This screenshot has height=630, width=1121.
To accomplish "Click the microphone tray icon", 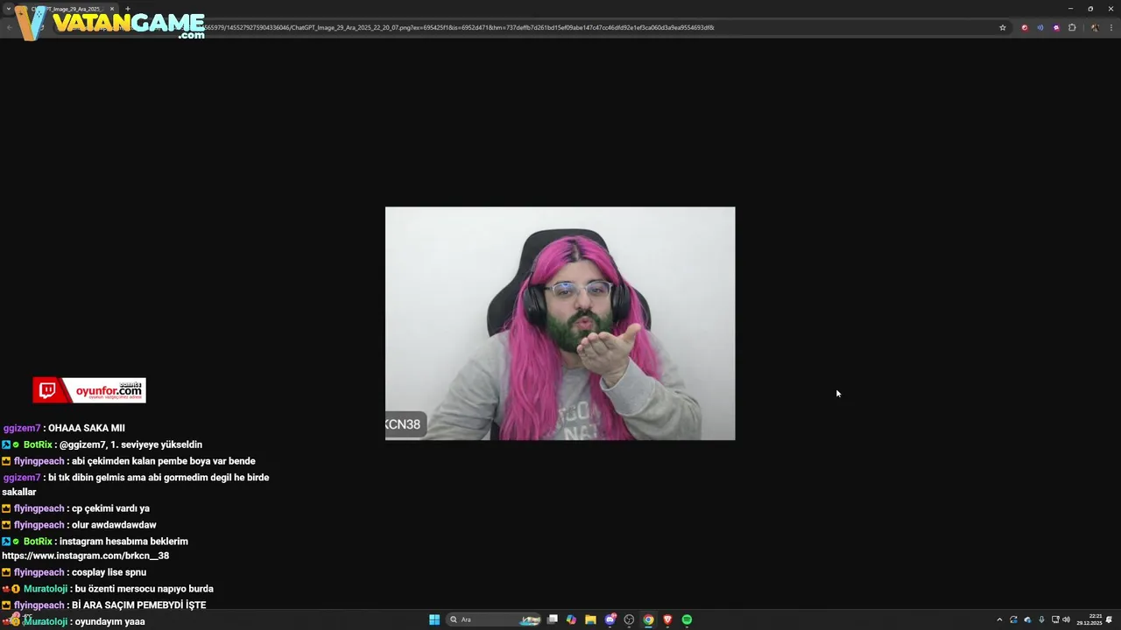I will [1041, 619].
